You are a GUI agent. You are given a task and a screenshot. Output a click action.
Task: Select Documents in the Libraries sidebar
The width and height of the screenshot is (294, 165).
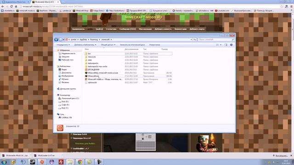click(65, 72)
